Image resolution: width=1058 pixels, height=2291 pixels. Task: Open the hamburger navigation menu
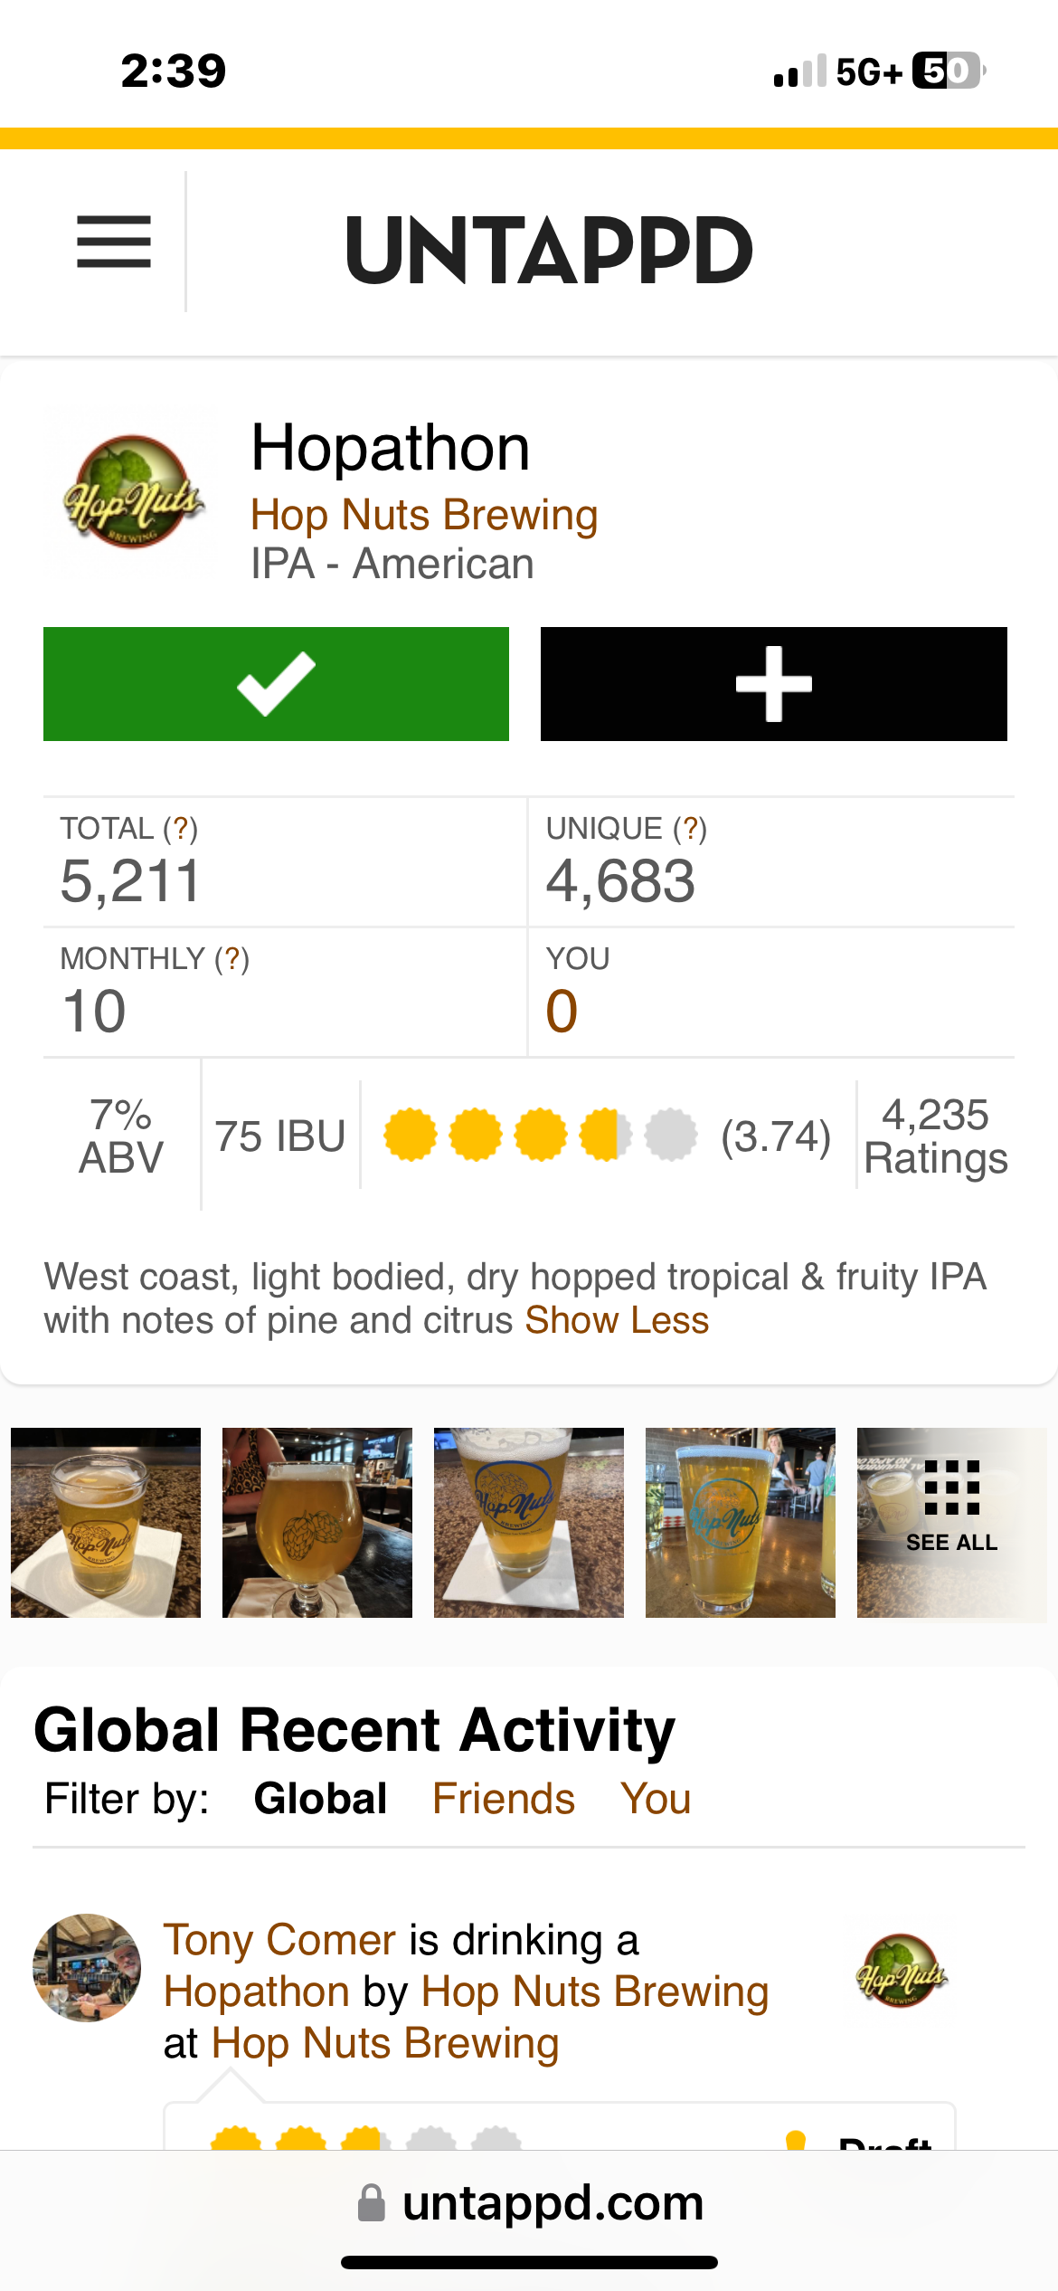point(114,242)
